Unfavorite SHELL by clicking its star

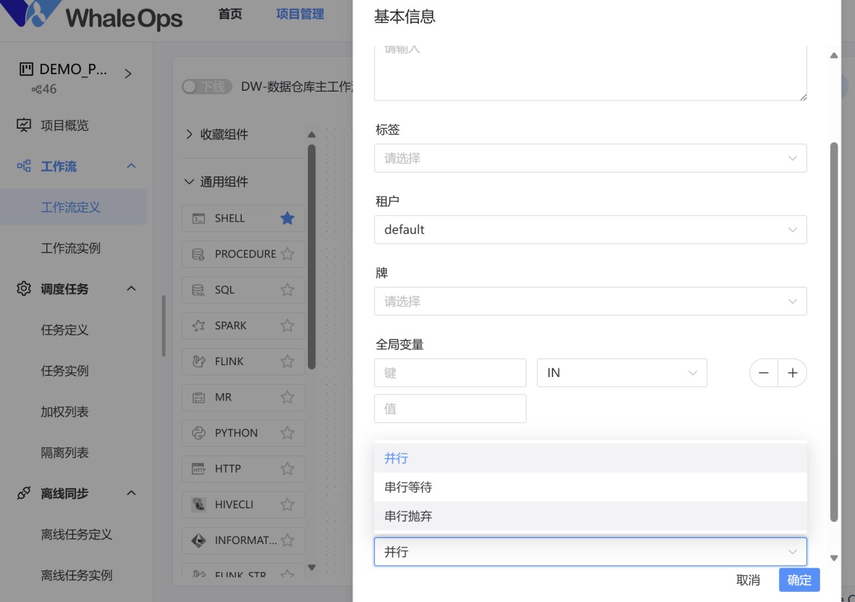point(287,218)
